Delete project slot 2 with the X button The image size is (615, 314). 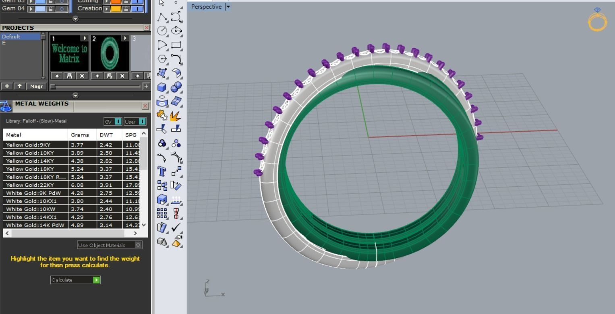122,76
